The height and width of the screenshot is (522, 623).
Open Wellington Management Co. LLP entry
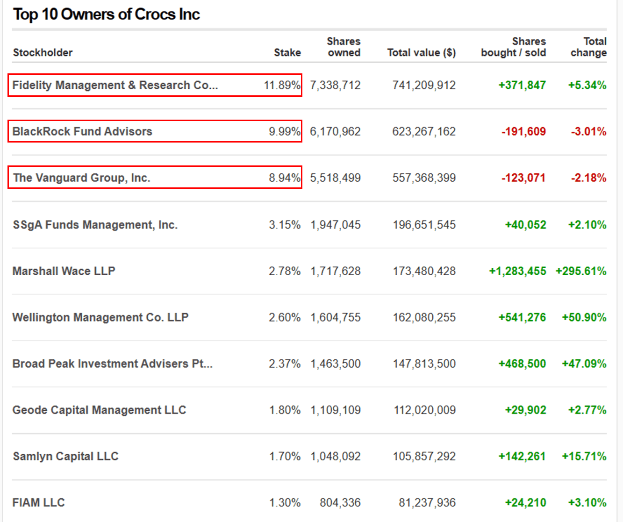point(100,317)
